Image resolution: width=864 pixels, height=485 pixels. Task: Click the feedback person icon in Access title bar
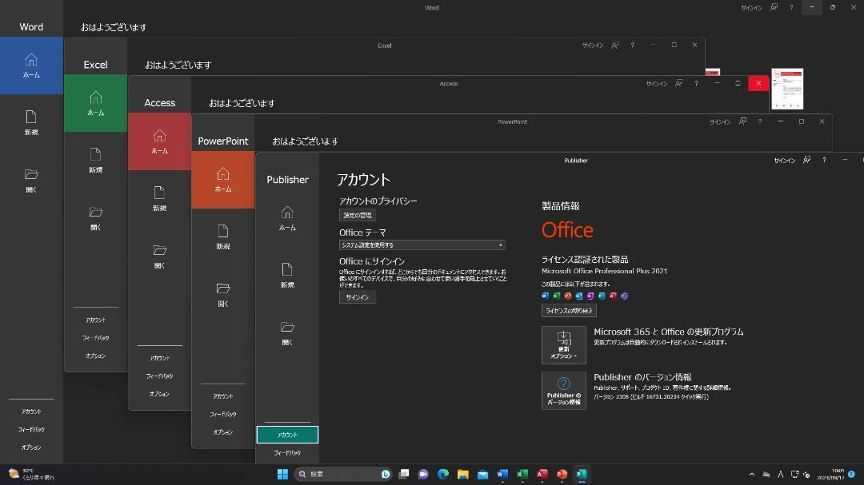(x=679, y=83)
